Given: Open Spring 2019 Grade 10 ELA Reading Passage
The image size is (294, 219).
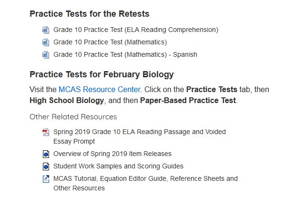Looking at the screenshot, I should [x=140, y=136].
